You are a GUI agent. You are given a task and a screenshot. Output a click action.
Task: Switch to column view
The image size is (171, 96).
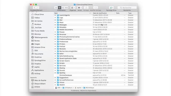coord(63,8)
